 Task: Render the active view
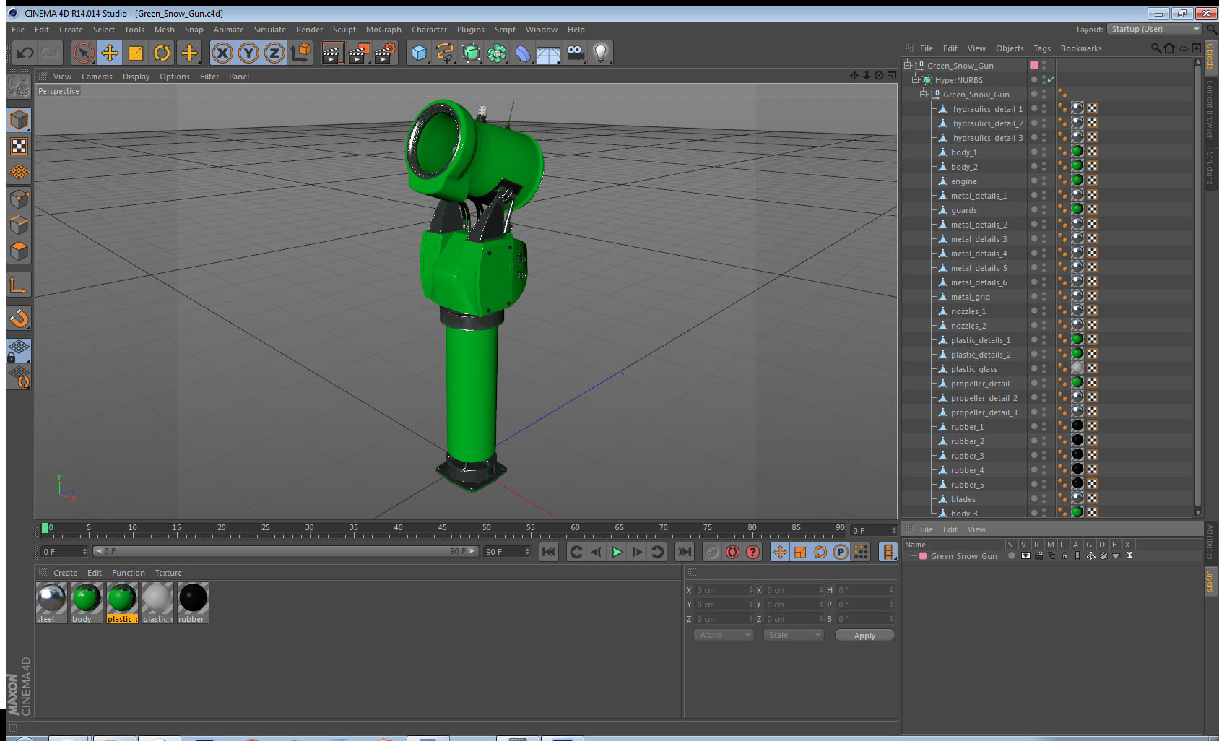pyautogui.click(x=332, y=53)
